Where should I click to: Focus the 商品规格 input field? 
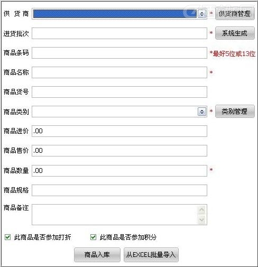click(119, 190)
